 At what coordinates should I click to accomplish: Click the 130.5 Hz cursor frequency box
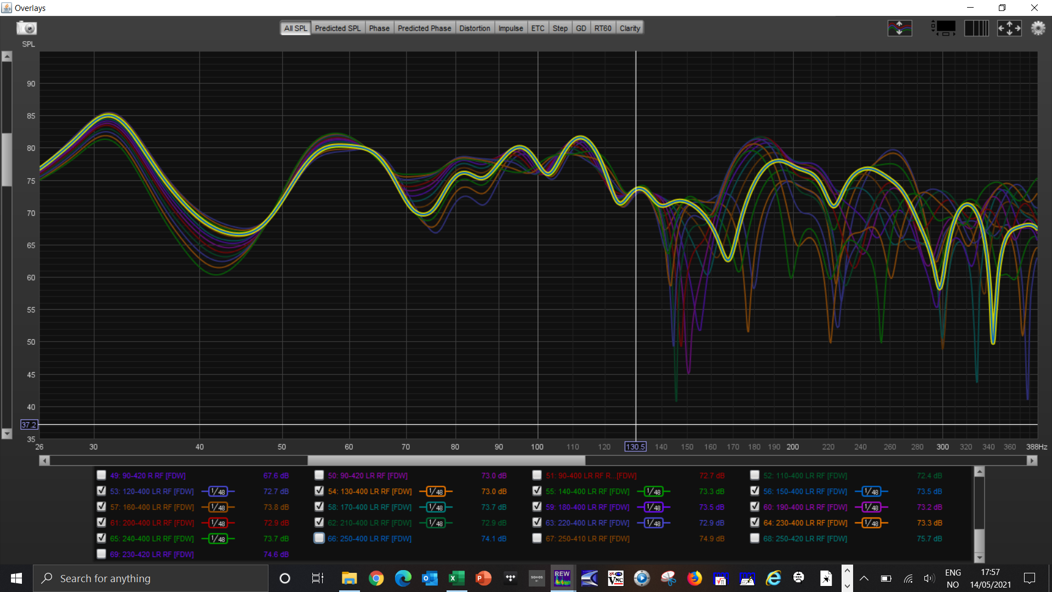point(635,447)
